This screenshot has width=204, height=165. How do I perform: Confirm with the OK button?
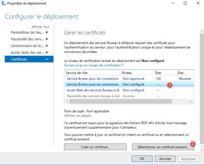(142, 159)
